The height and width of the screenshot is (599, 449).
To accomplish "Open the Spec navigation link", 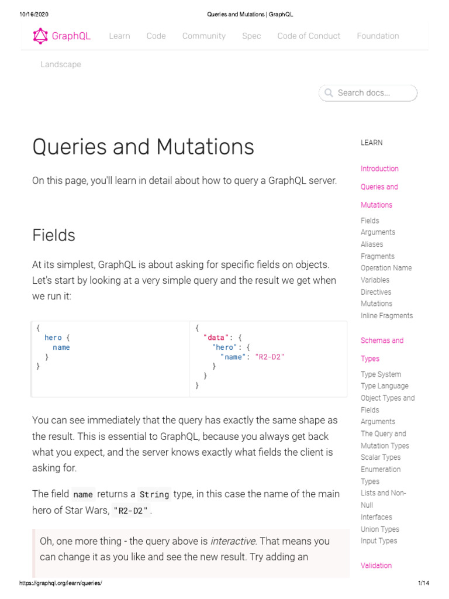I will point(251,36).
